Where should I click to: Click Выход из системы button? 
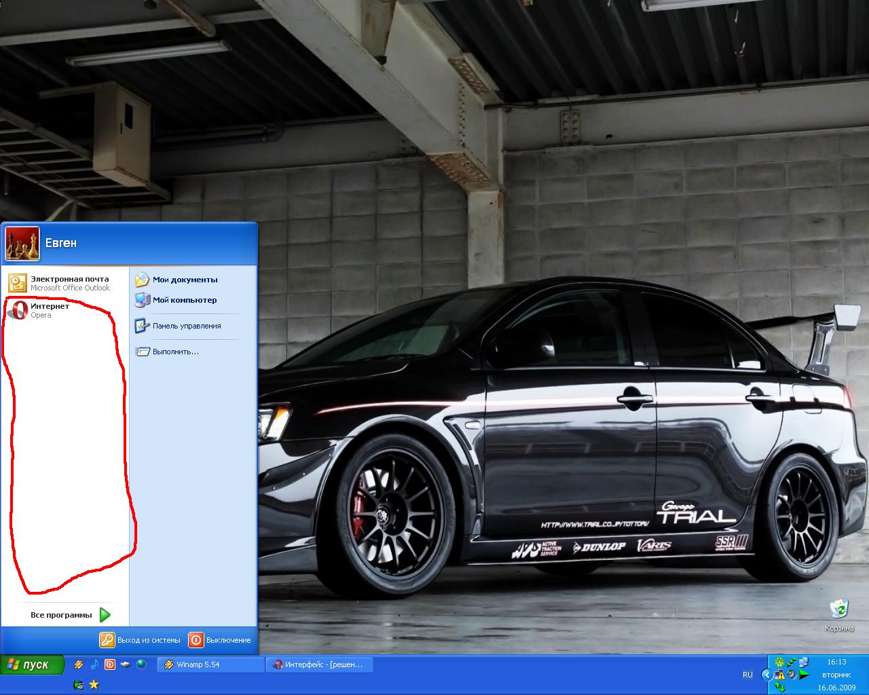(140, 640)
